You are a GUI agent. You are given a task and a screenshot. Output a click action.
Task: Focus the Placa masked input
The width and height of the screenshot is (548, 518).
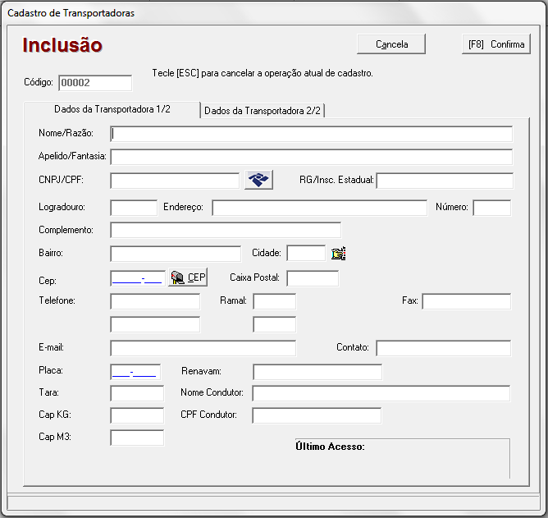coord(135,372)
